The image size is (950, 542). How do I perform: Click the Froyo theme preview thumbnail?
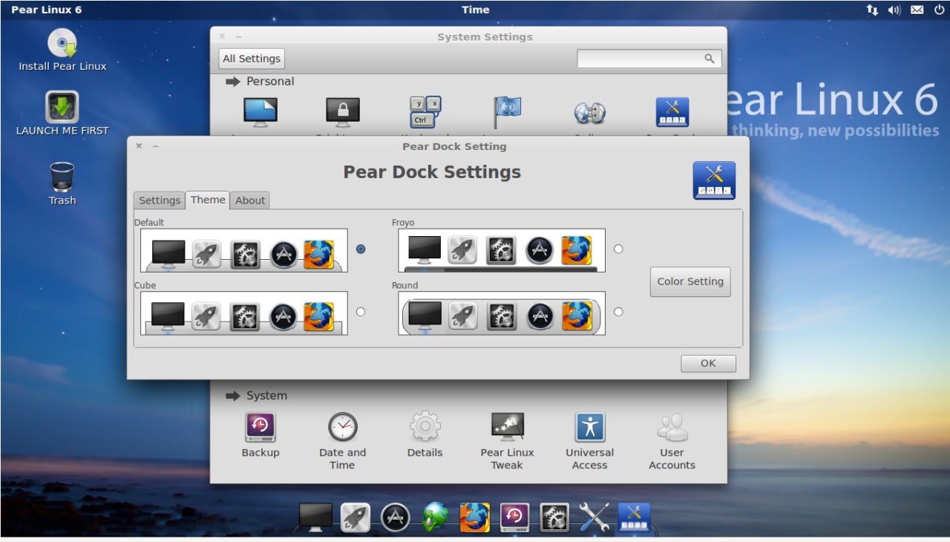click(x=502, y=250)
